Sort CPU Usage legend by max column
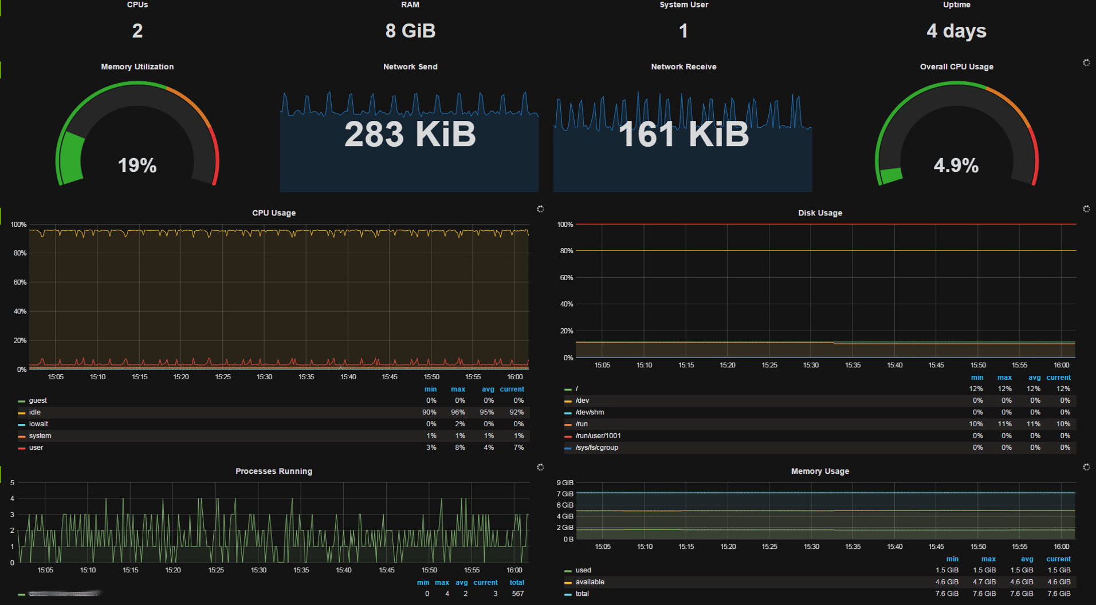This screenshot has height=605, width=1096. (458, 389)
